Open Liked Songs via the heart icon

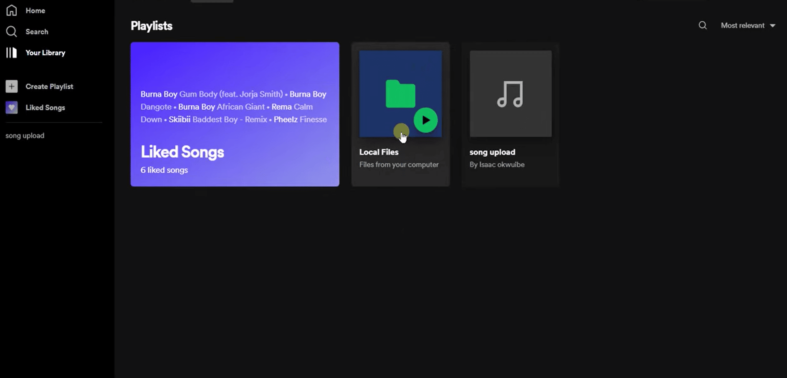(x=11, y=107)
